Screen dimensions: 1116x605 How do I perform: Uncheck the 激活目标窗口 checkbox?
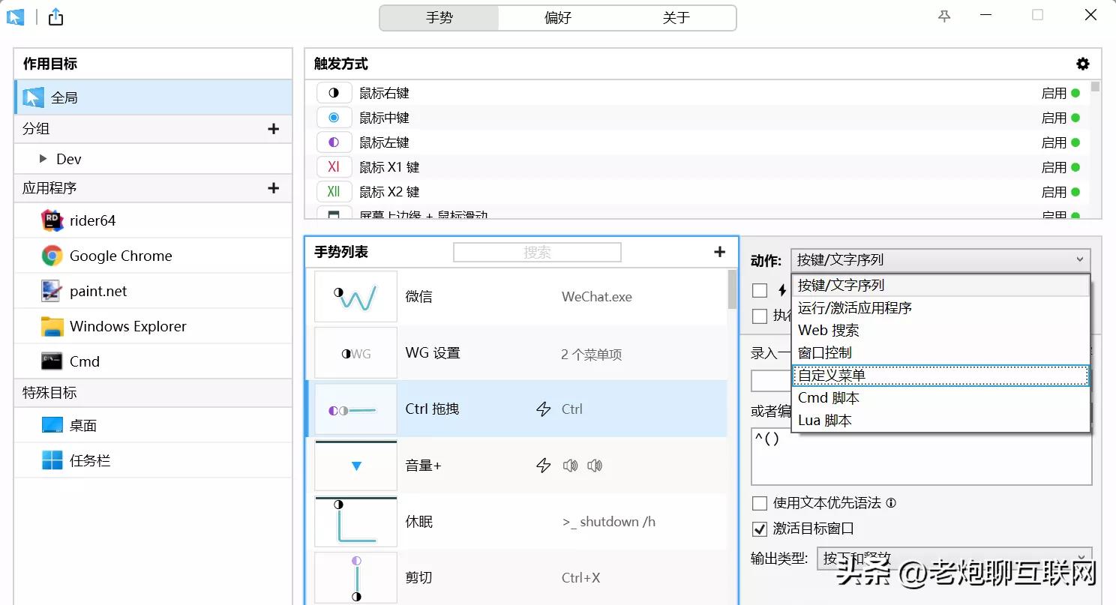(x=759, y=529)
